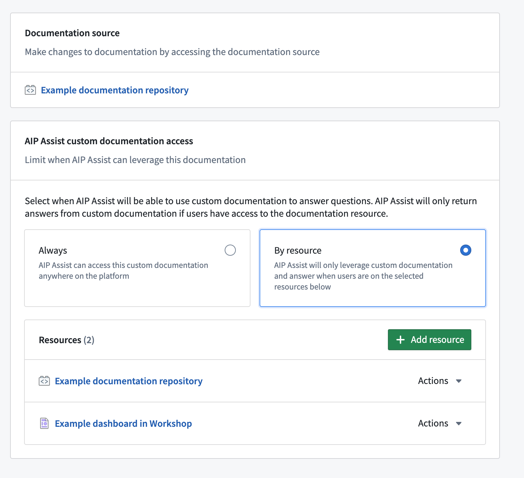Click the code repository icon under Documentation source
Screen dimensions: 524x478
click(30, 90)
